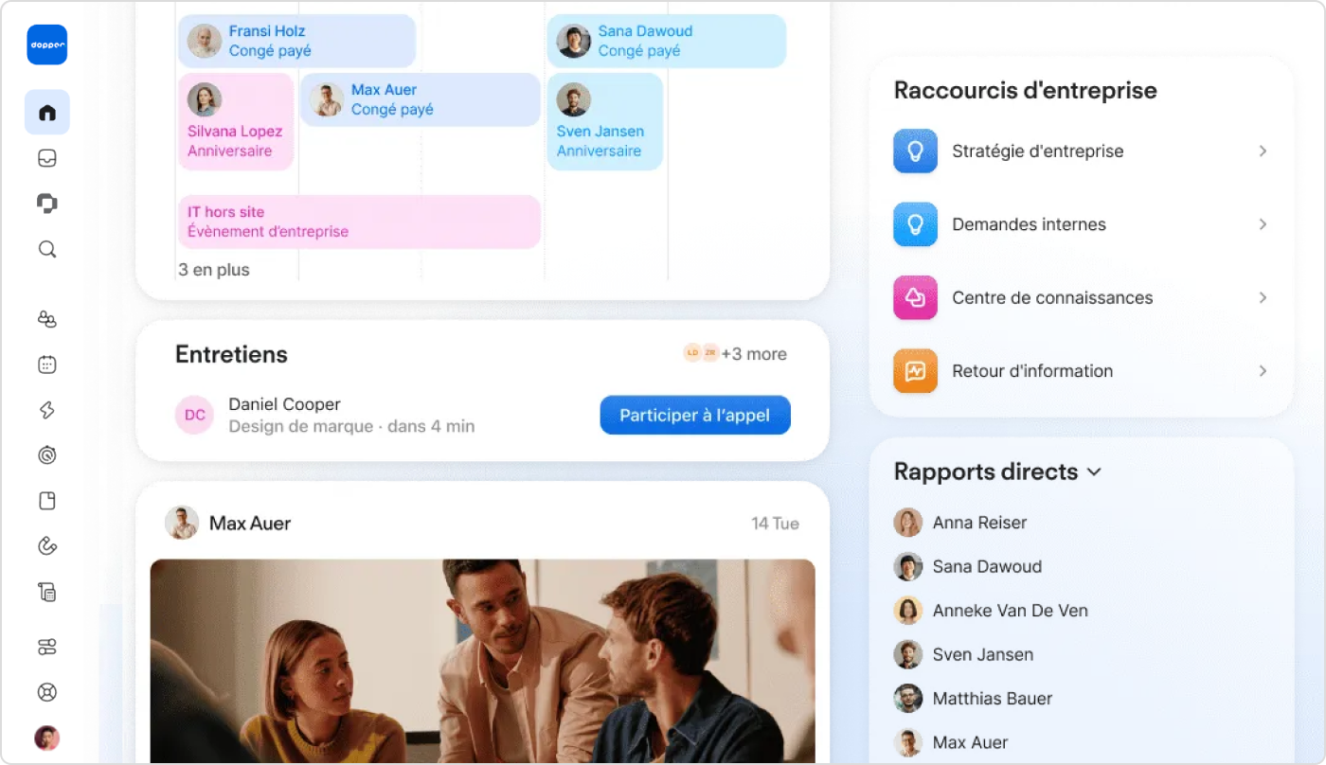1326x765 pixels.
Task: Open the Calendar icon in the sidebar
Action: click(x=46, y=365)
